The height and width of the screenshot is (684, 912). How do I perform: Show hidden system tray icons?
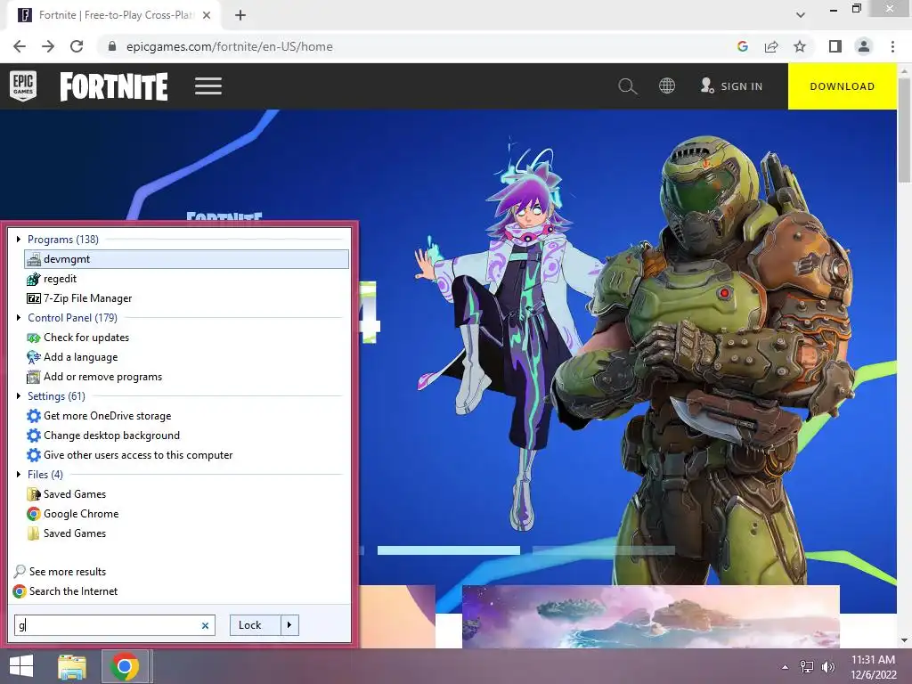pyautogui.click(x=786, y=667)
